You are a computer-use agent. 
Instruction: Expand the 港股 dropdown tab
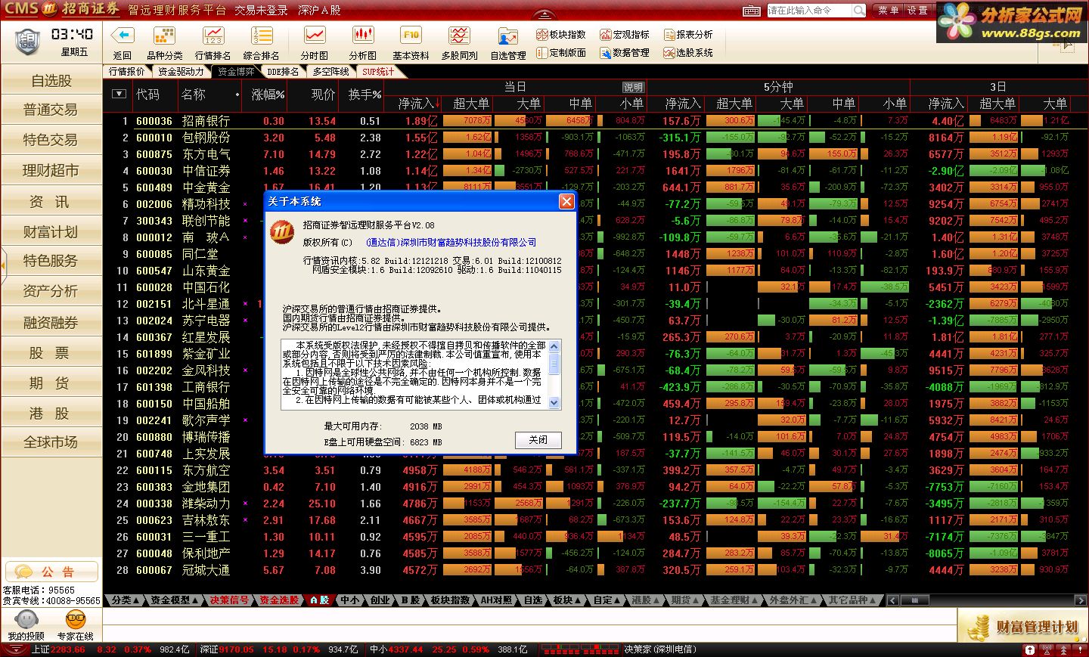[647, 600]
